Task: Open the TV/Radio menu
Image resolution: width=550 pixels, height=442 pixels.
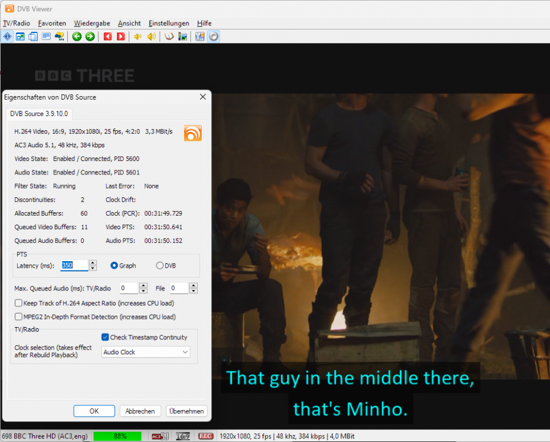Action: [x=17, y=23]
